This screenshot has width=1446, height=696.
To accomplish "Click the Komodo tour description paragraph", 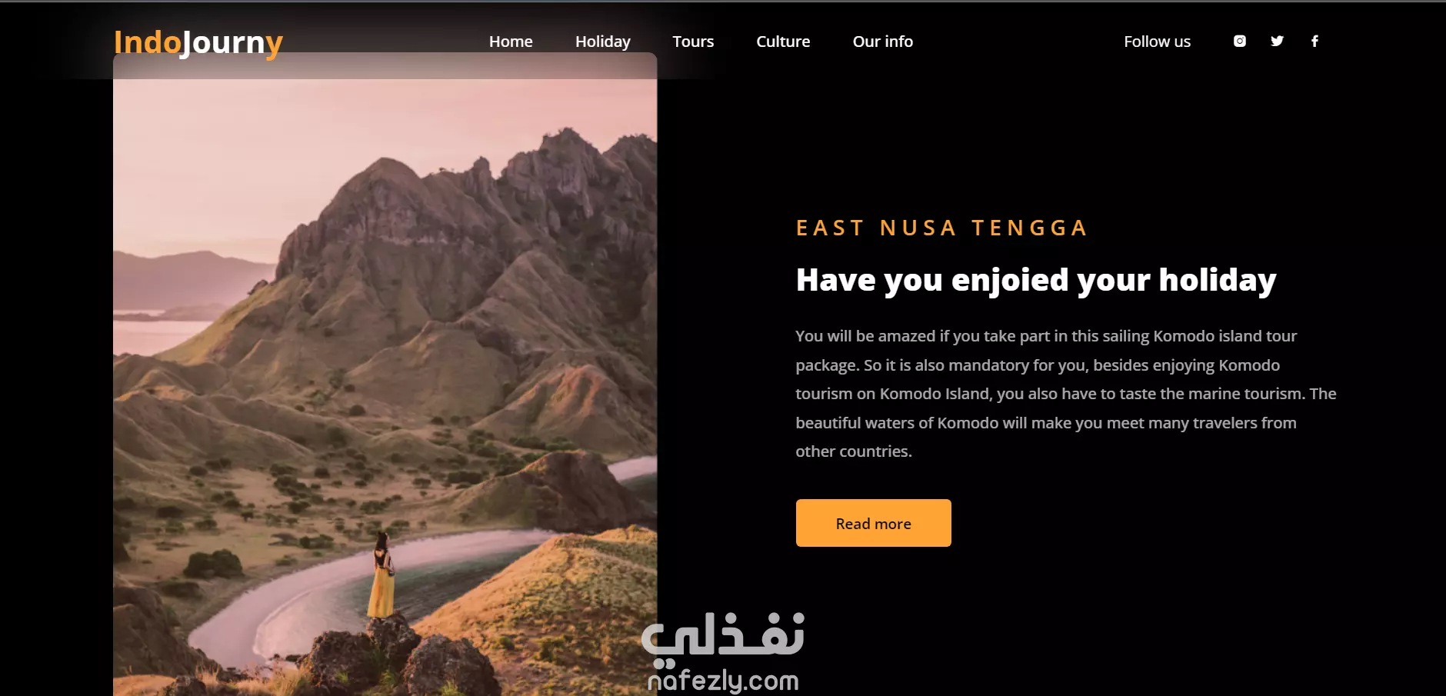I will (x=1065, y=394).
